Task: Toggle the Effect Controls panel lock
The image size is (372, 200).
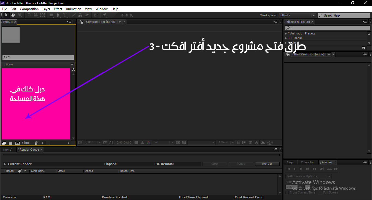Action: coord(288,55)
